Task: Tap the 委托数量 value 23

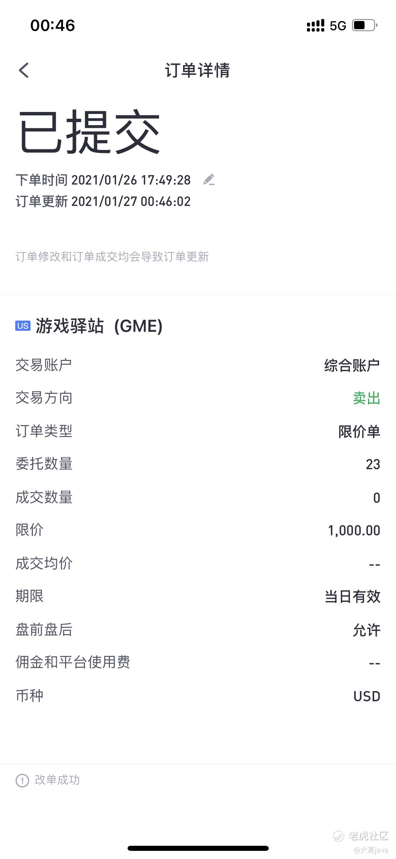Action: tap(373, 464)
